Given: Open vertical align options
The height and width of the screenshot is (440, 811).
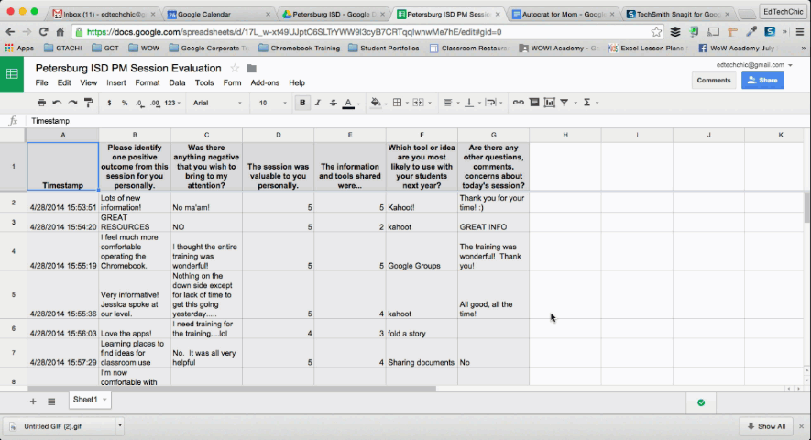Looking at the screenshot, I should click(472, 103).
